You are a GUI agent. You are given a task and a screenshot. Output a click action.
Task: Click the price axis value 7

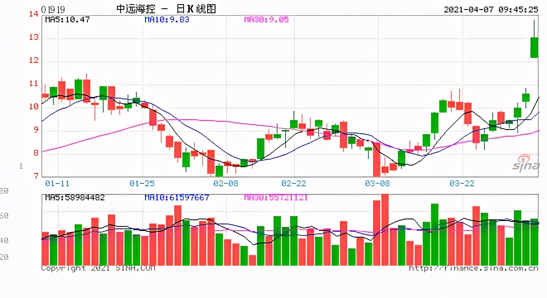point(36,176)
